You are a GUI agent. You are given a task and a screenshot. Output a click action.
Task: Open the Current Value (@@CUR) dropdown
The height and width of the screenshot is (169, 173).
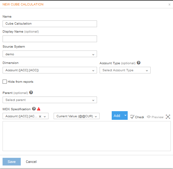[x=77, y=116]
